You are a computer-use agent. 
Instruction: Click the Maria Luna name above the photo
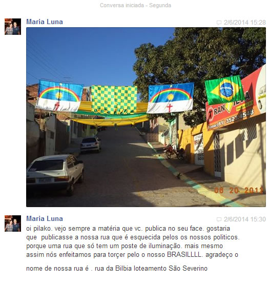coord(45,22)
